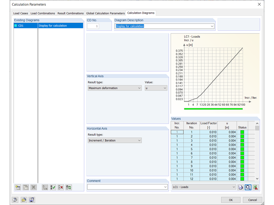The image size is (274, 205).
Task: Click the u [in] column header
Action: [x=227, y=125]
